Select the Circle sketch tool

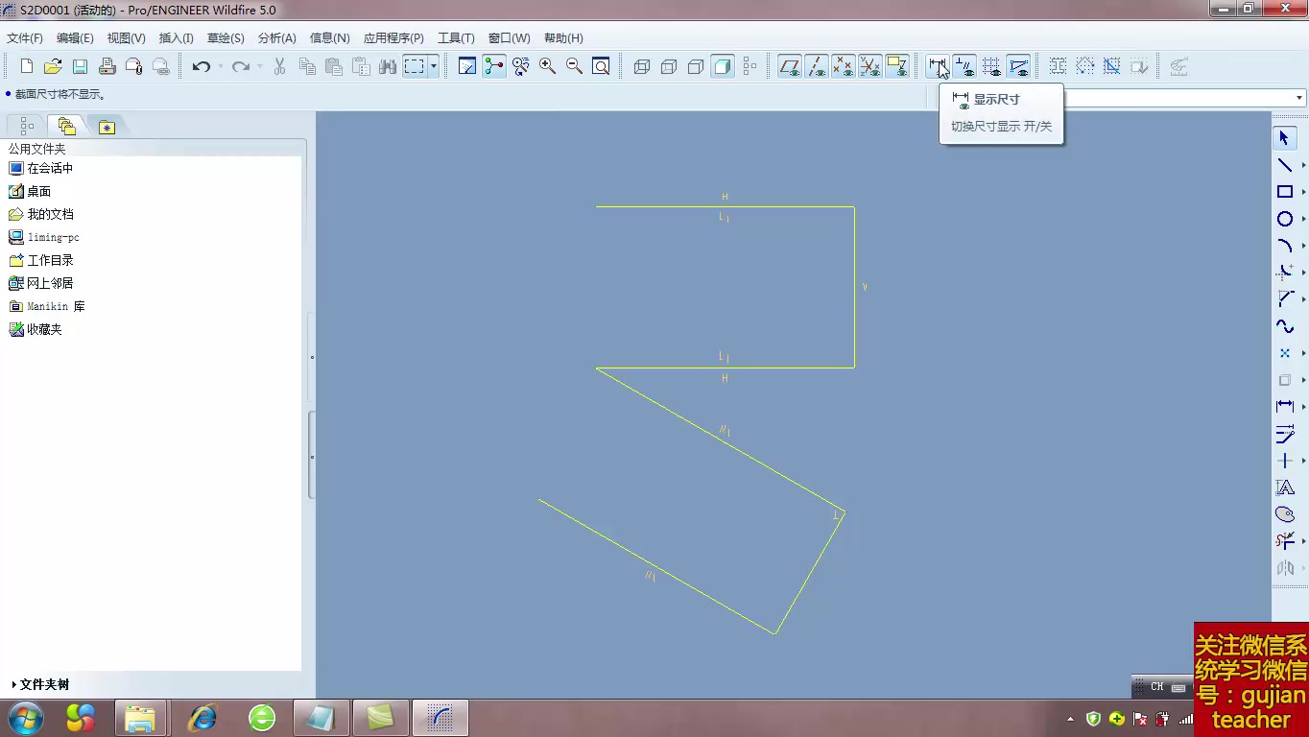1285,219
